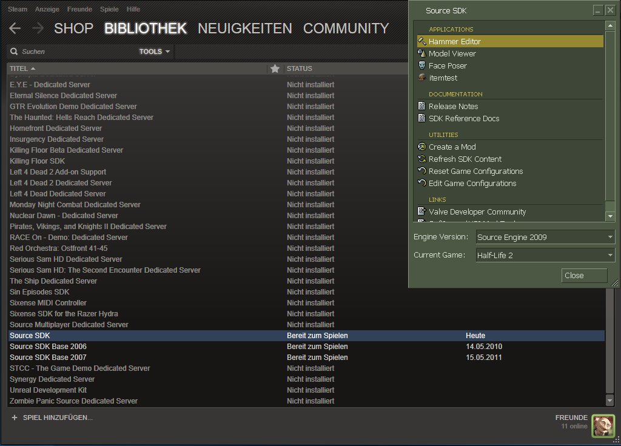Screen dimensions: 621x446
Task: Click SPIEL HINZUFÜGEN link
Action: click(58, 418)
